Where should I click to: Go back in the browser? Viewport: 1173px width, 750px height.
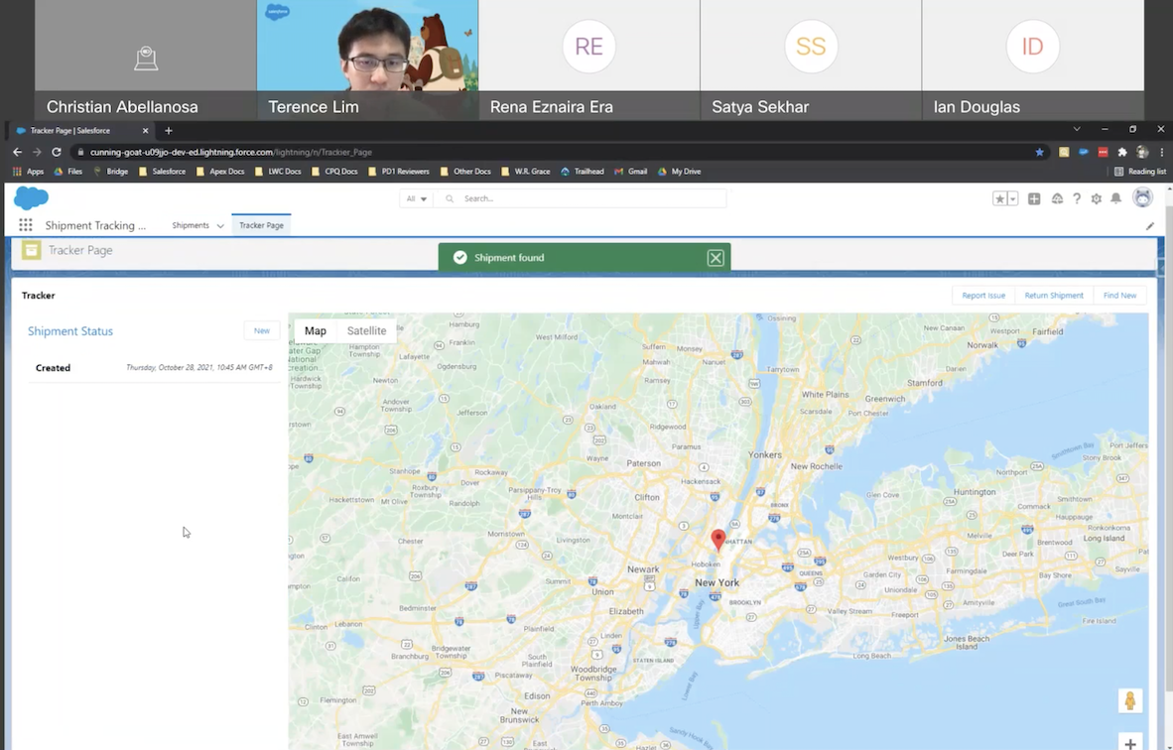[17, 152]
